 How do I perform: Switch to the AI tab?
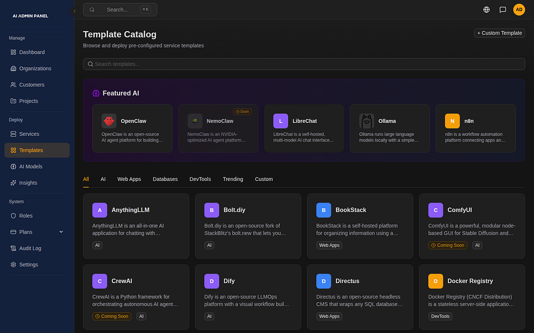[x=103, y=179]
